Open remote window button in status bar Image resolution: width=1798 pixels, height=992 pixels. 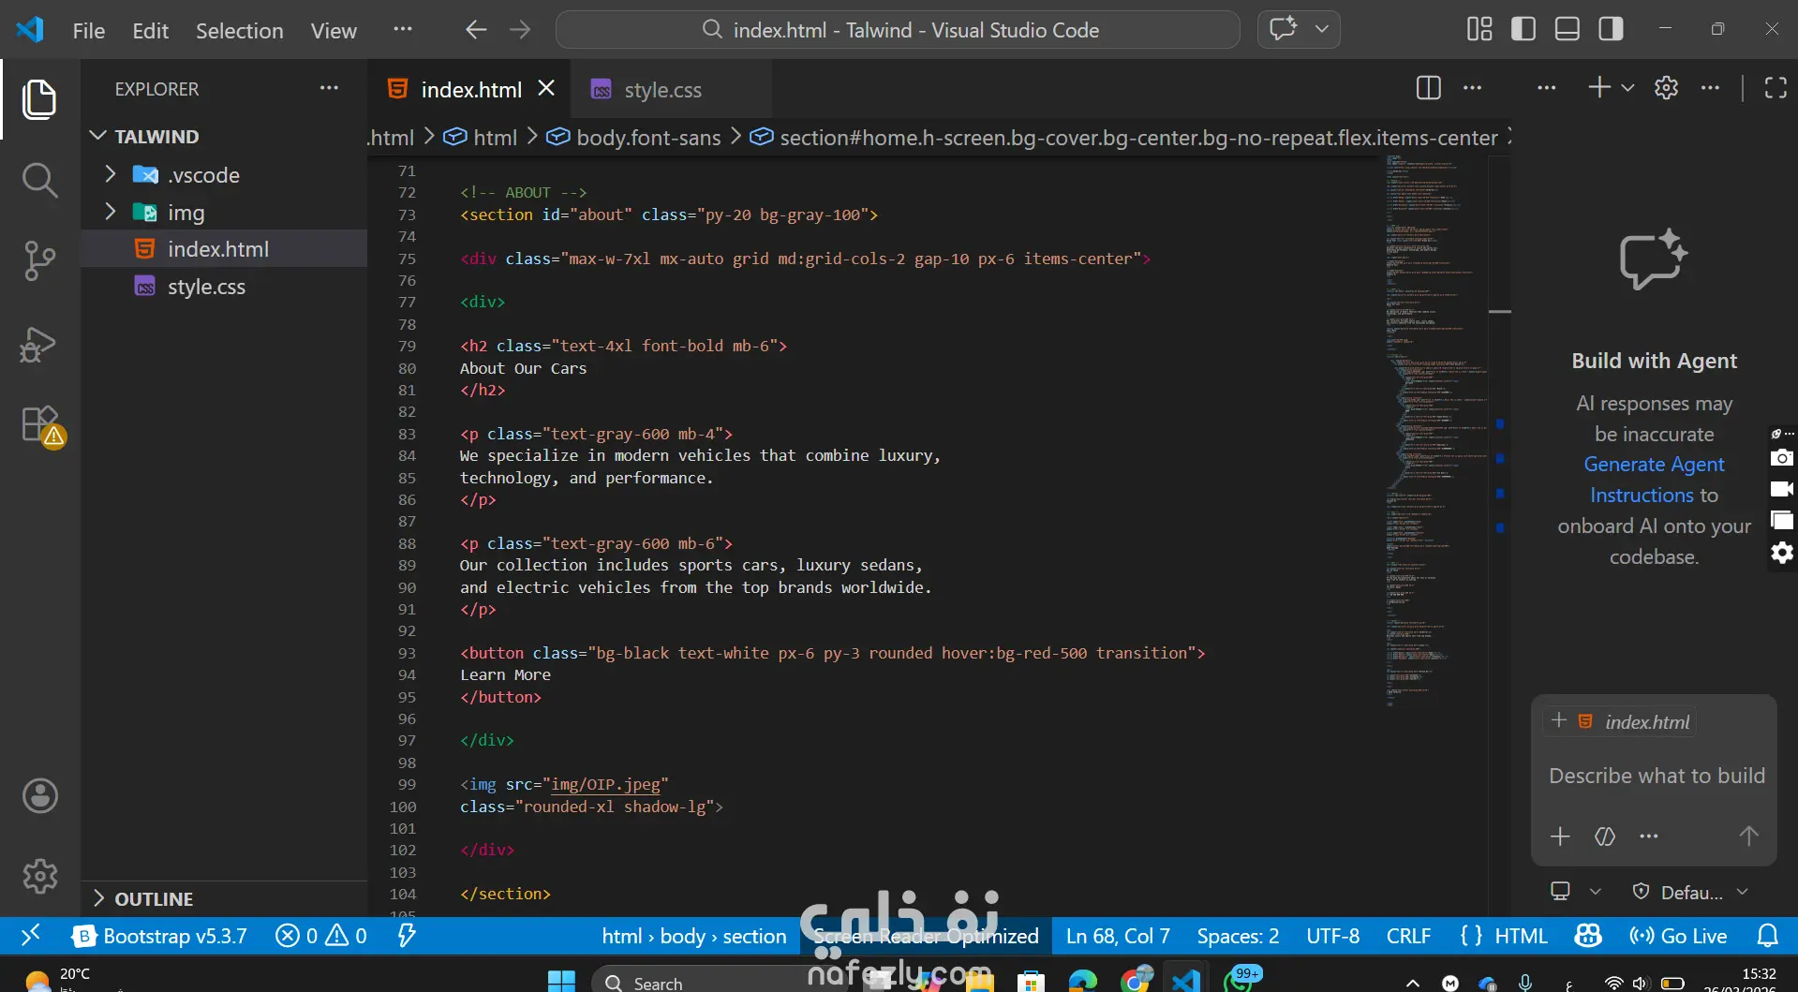(30, 936)
